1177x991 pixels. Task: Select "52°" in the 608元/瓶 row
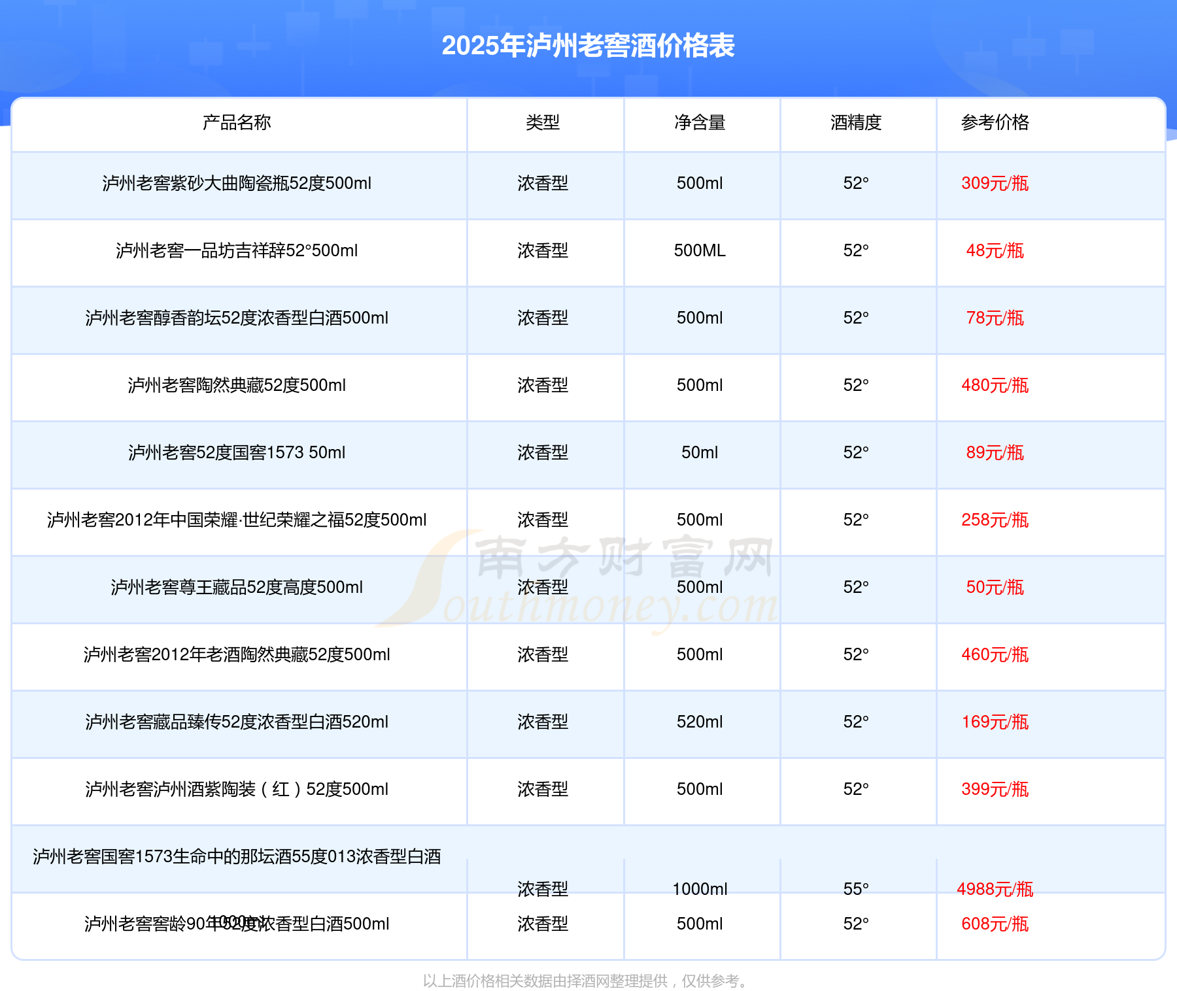click(x=856, y=924)
